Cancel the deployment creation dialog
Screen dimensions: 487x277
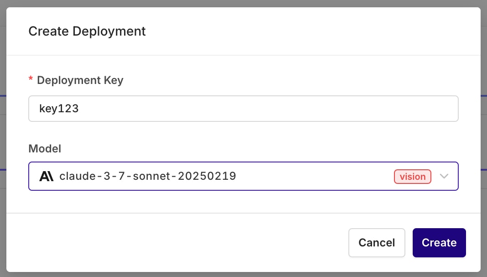click(377, 243)
